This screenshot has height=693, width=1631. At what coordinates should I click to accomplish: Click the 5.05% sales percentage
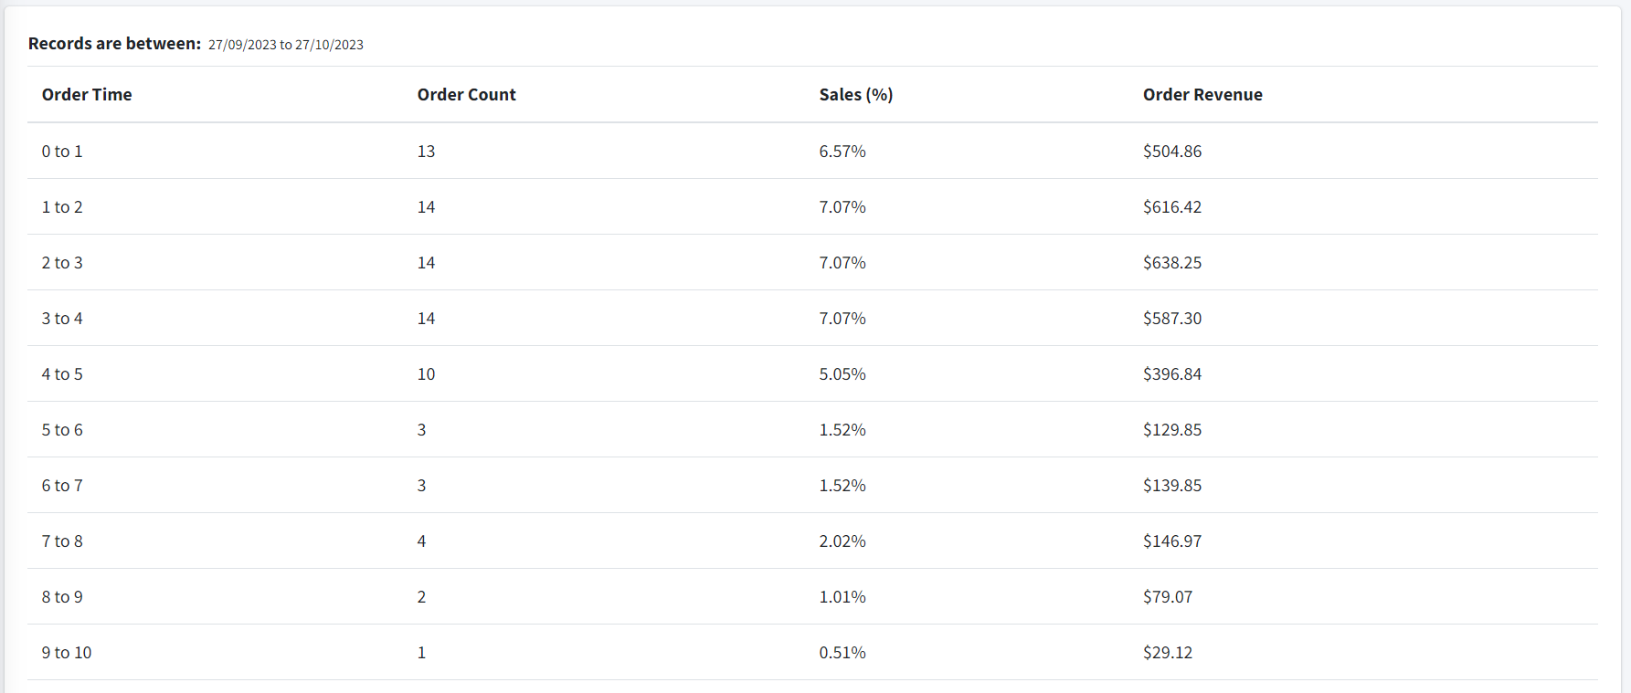pyautogui.click(x=842, y=374)
